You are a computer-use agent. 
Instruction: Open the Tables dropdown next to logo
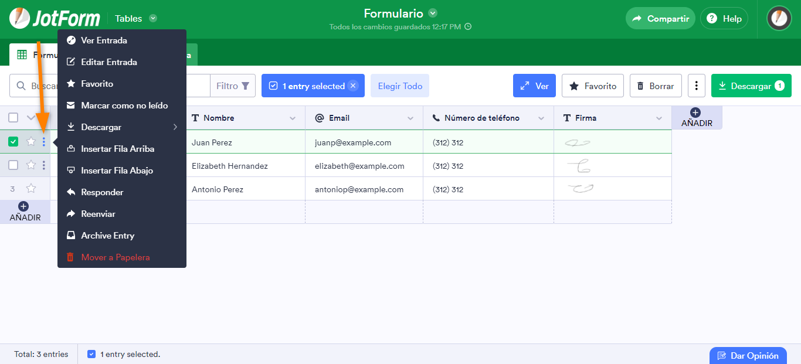click(153, 18)
